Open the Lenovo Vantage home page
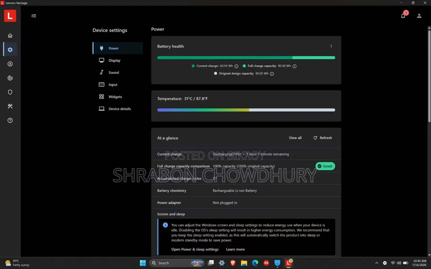The width and height of the screenshot is (431, 269). tap(10, 36)
